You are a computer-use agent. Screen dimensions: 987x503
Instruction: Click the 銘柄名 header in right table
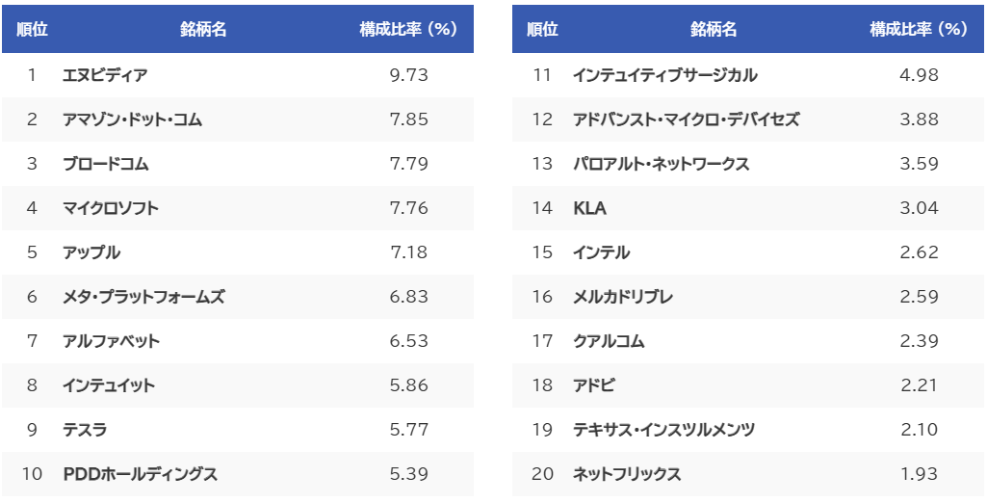714,30
